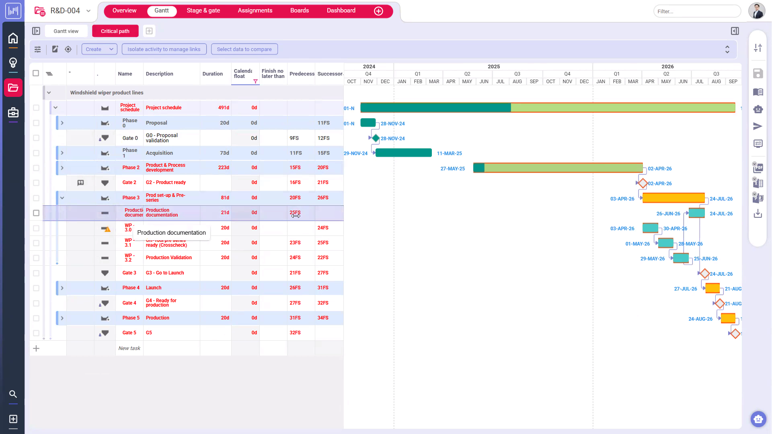The width and height of the screenshot is (772, 434).
Task: Expand Phase 2 Product & Process development
Action: 62,168
